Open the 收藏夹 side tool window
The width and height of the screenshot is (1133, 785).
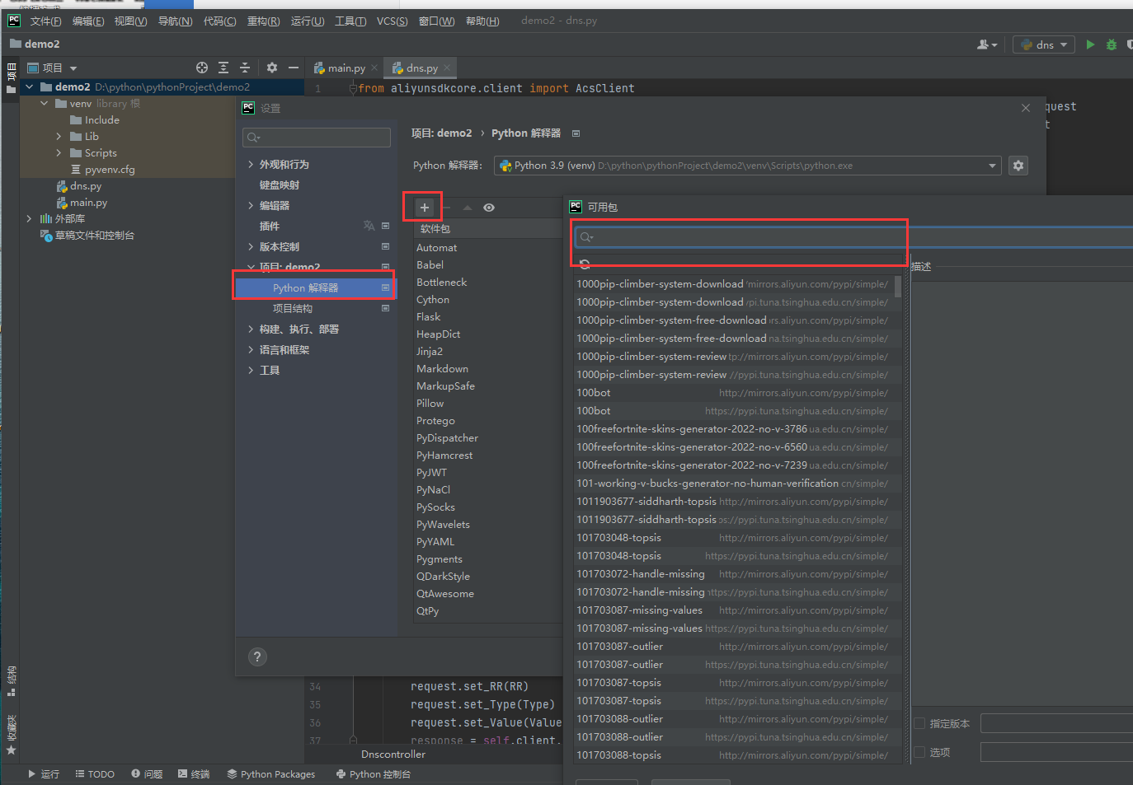click(11, 735)
